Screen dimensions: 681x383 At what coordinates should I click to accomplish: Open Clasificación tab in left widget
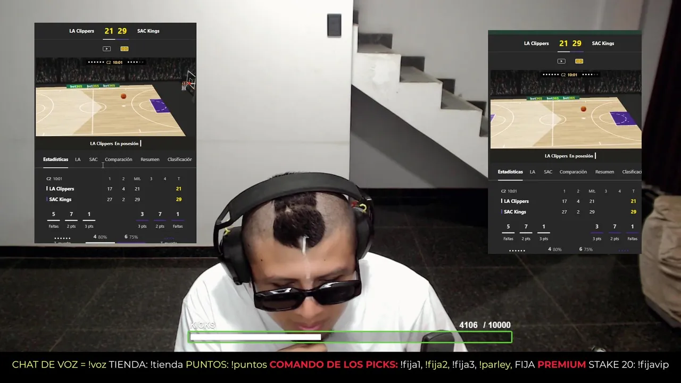180,160
